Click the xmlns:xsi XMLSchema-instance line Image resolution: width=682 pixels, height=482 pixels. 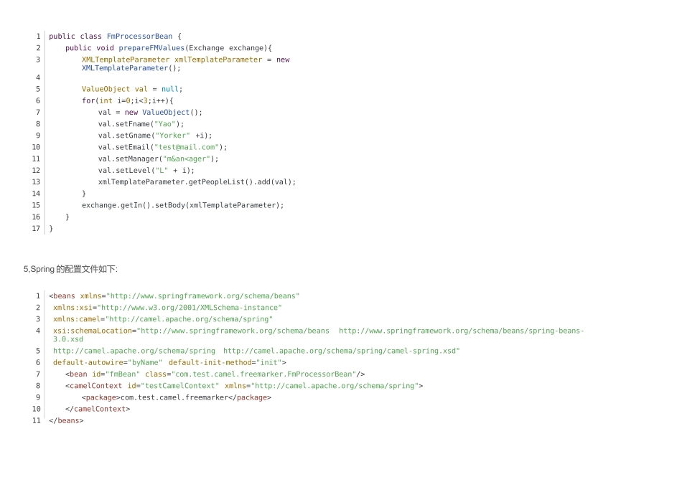pyautogui.click(x=167, y=308)
